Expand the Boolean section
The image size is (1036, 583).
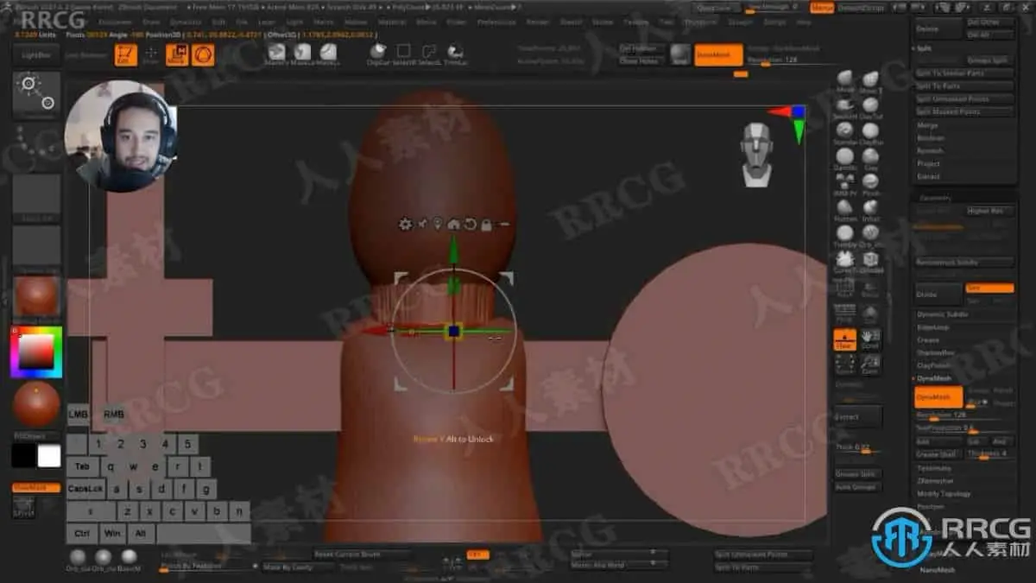coord(930,138)
